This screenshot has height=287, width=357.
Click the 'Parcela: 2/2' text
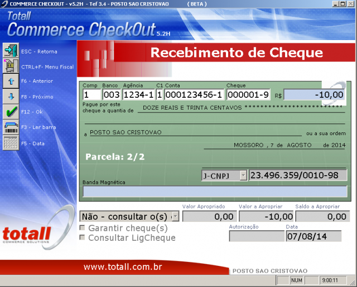pyautogui.click(x=115, y=157)
